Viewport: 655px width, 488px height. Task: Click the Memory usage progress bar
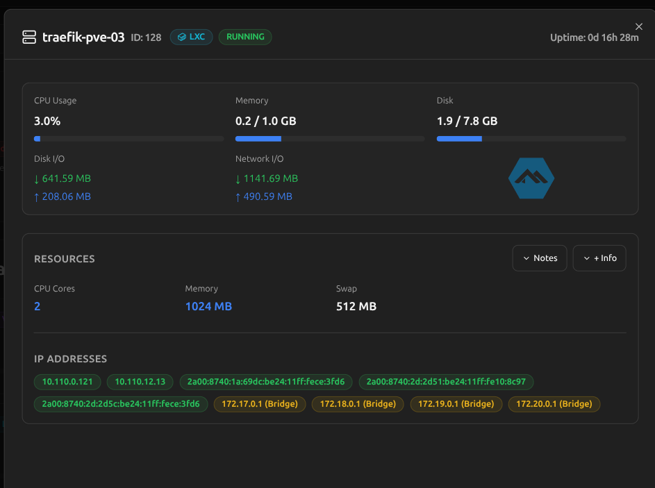coord(329,139)
